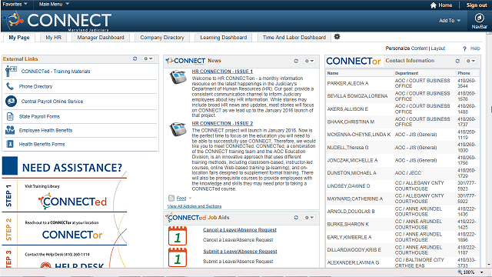The width and height of the screenshot is (492, 277).
Task: Open the Employee Health Benefits link
Action: tap(45, 130)
